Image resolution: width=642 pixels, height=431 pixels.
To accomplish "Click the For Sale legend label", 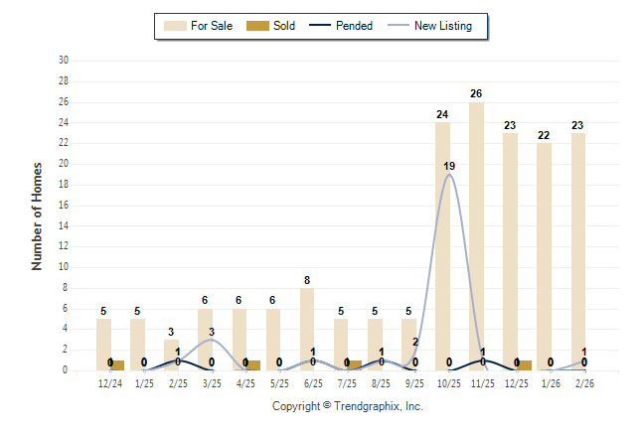I will click(x=211, y=26).
